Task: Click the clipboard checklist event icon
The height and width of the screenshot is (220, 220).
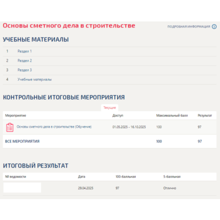Action: click(10, 128)
